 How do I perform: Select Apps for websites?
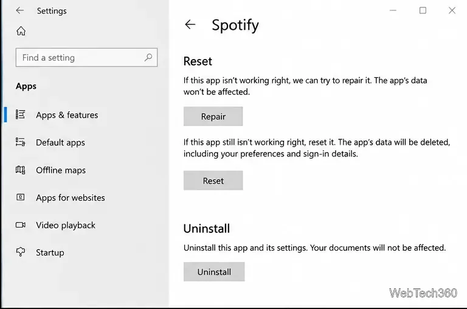71,198
